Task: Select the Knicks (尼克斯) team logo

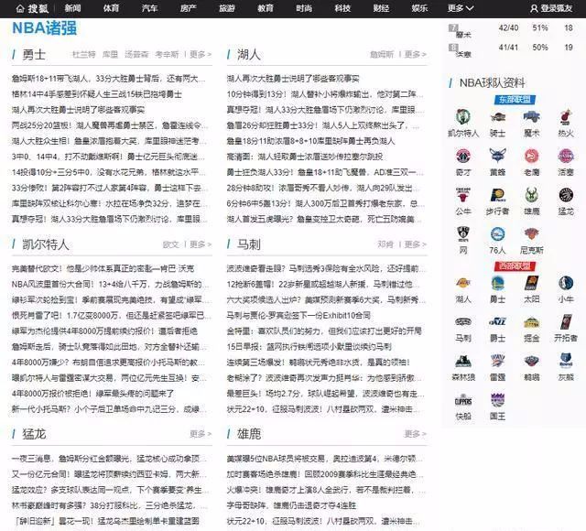Action: point(531,233)
